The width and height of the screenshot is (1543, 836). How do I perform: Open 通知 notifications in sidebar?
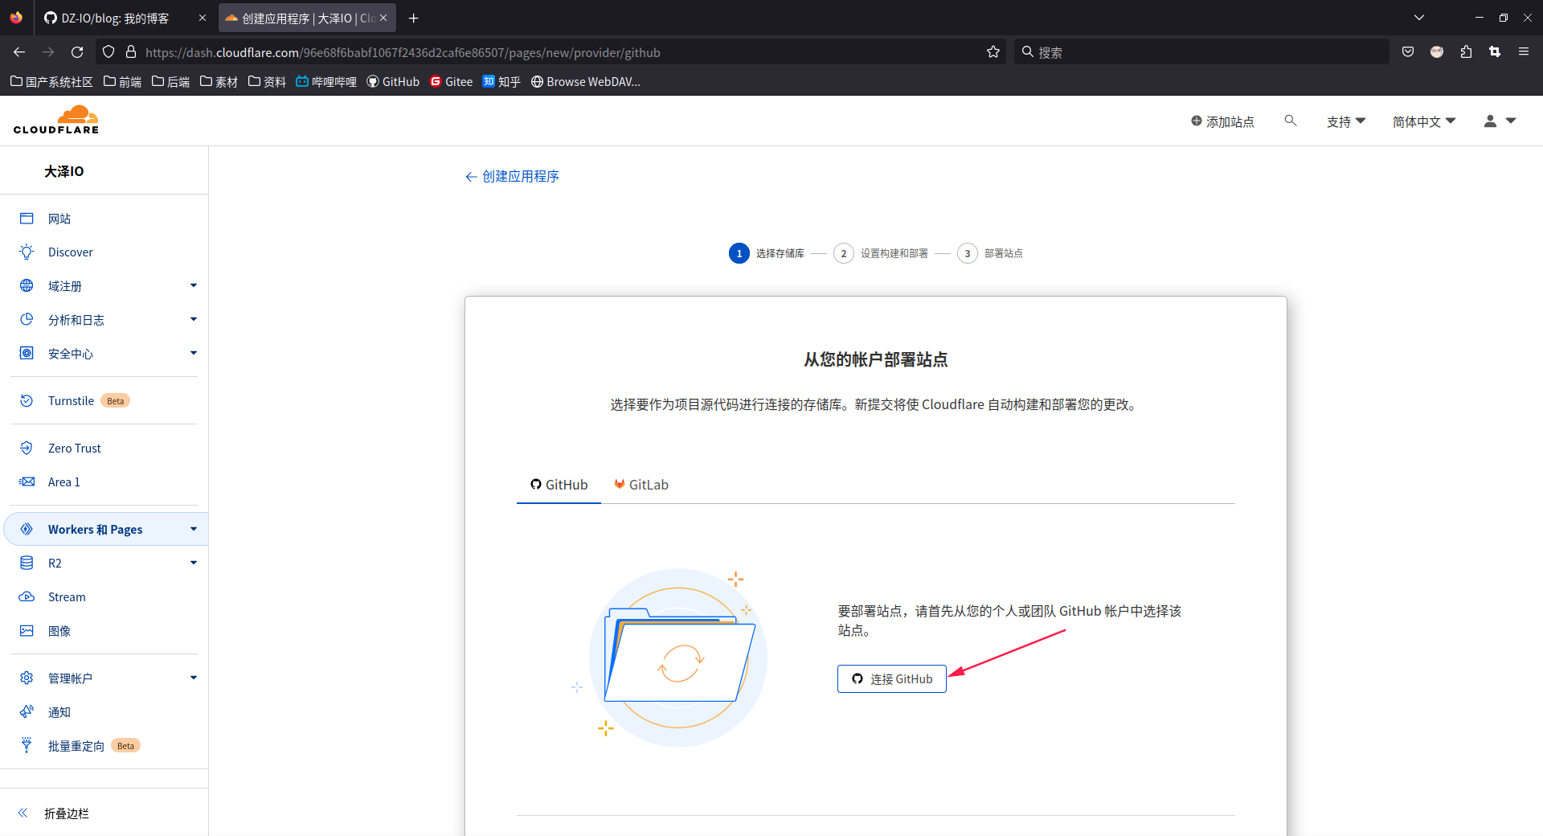pyautogui.click(x=59, y=712)
